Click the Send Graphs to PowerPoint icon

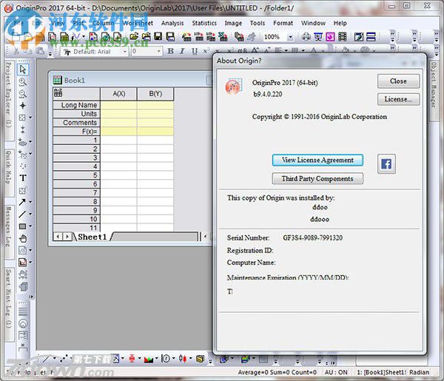(x=330, y=36)
